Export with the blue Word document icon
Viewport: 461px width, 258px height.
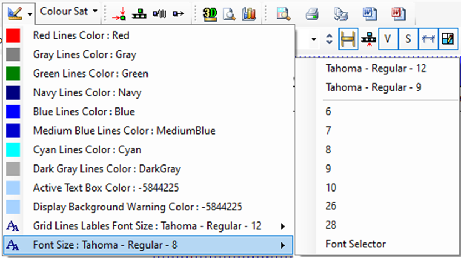point(369,13)
